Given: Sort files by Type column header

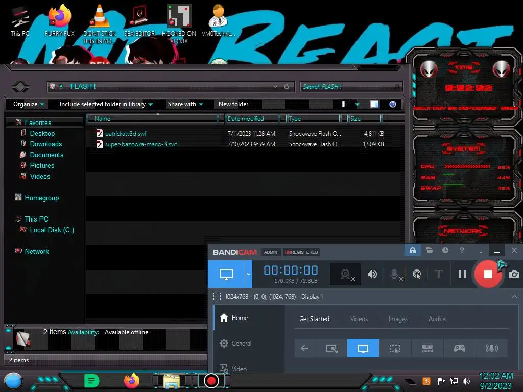Looking at the screenshot, I should click(x=313, y=119).
